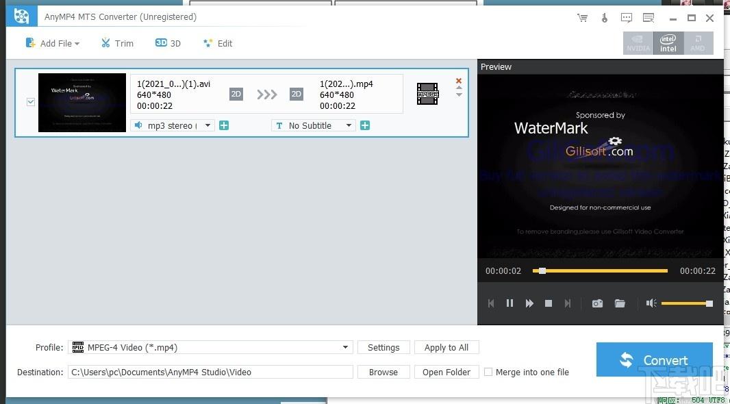Open the feedback chat icon

[627, 18]
